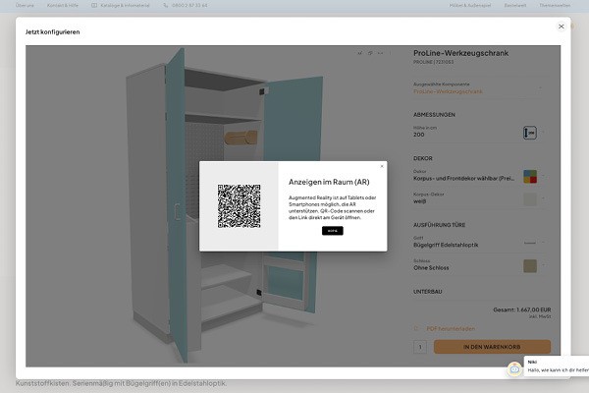Open Über uns in the top bar
The height and width of the screenshot is (393, 589).
(25, 5)
